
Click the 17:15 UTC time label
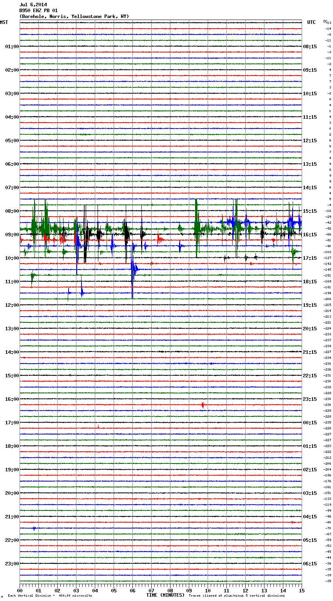click(x=310, y=258)
